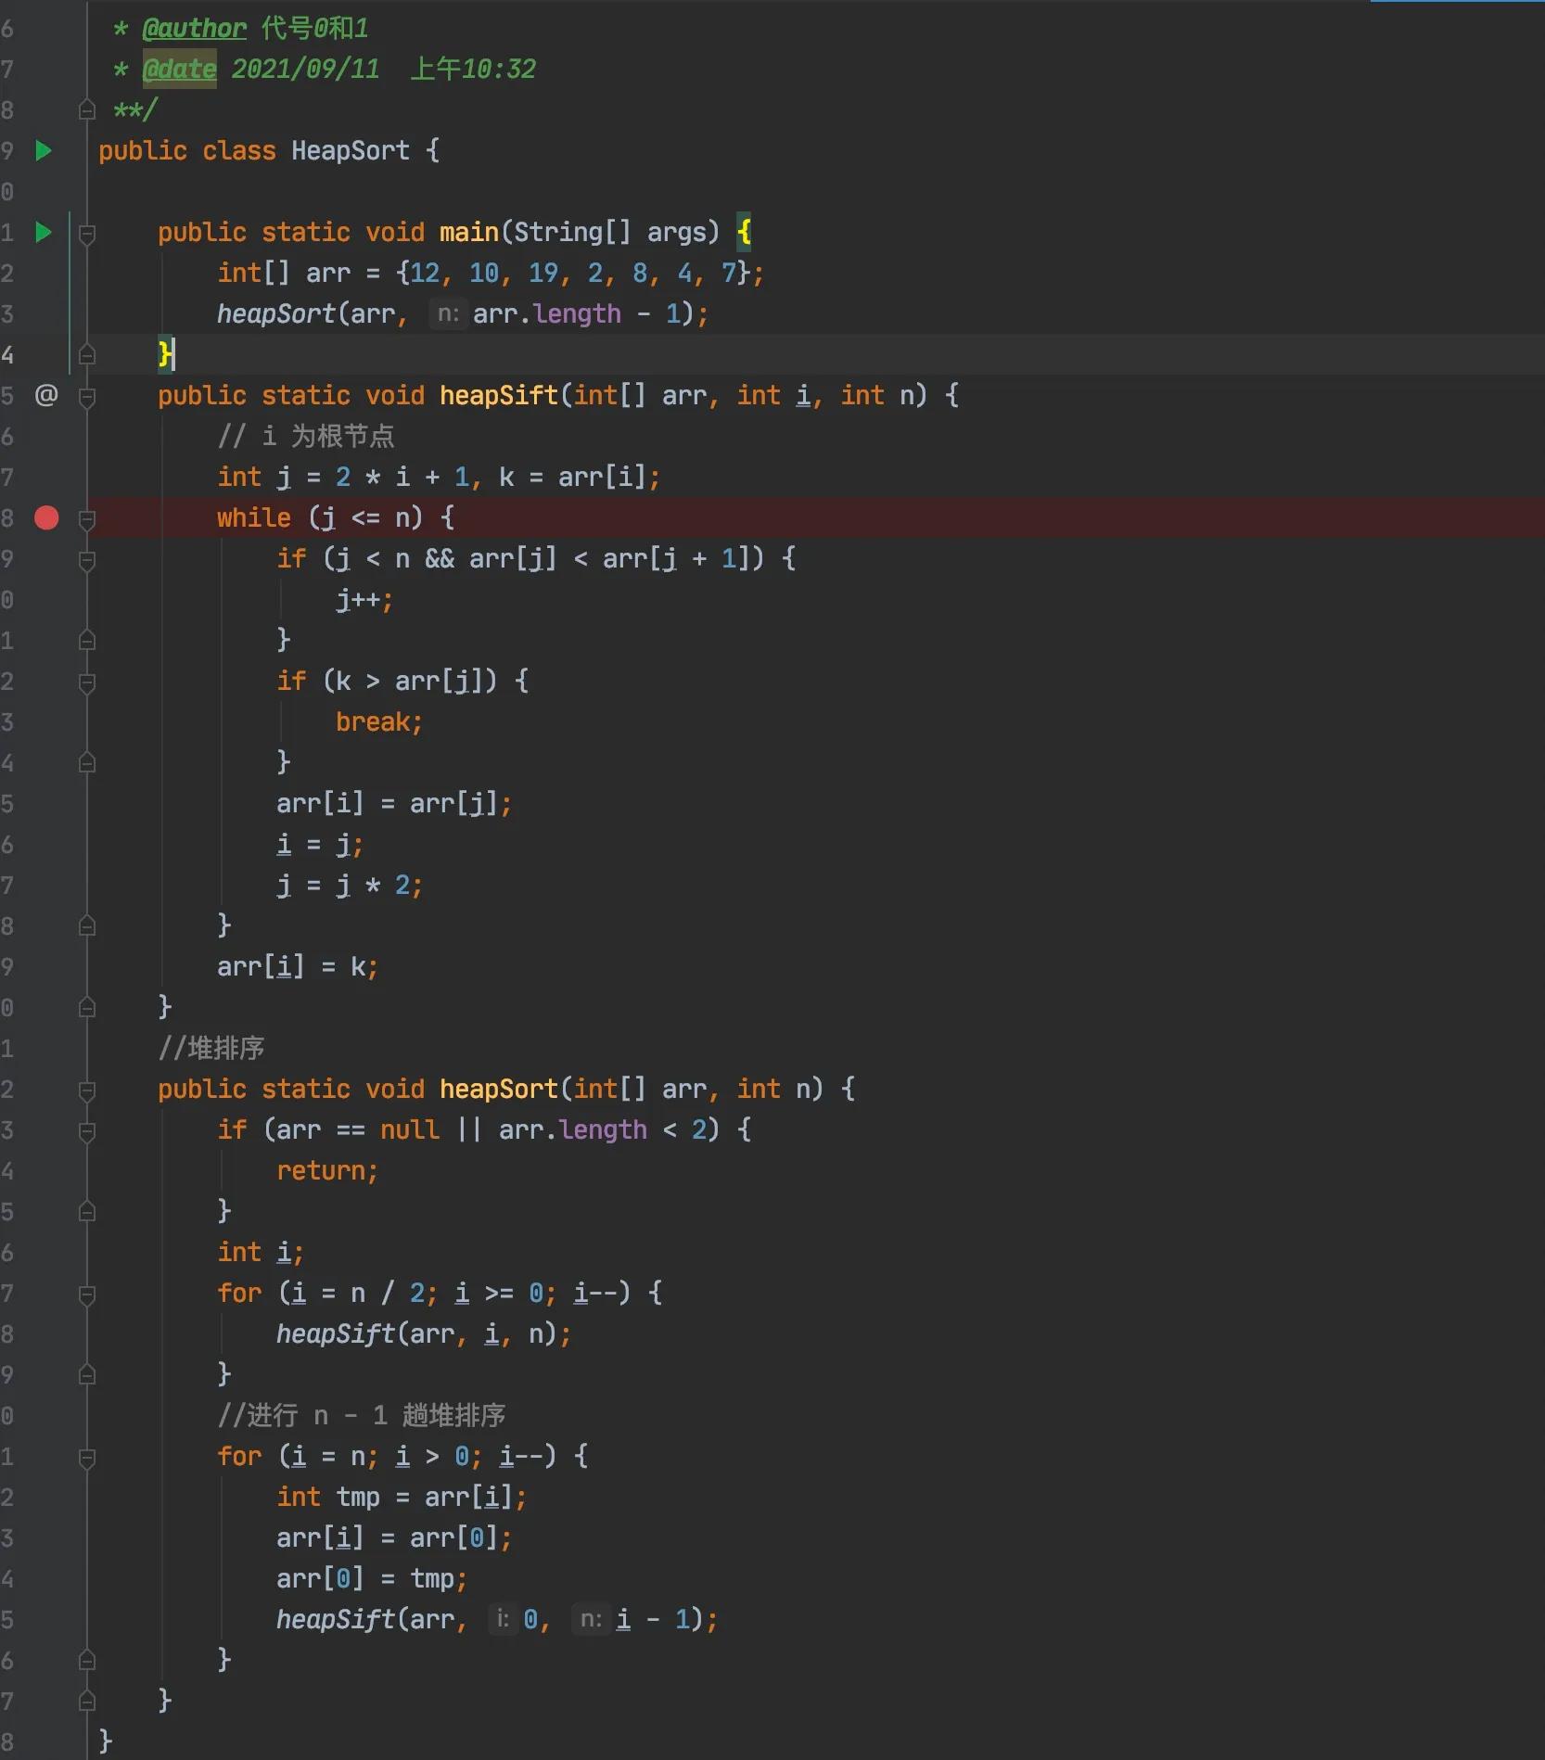This screenshot has height=1760, width=1545.
Task: Click the n: hint before i - 1
Action: (591, 1619)
